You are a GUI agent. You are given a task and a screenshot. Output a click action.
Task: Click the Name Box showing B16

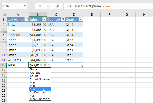(x=13, y=6)
